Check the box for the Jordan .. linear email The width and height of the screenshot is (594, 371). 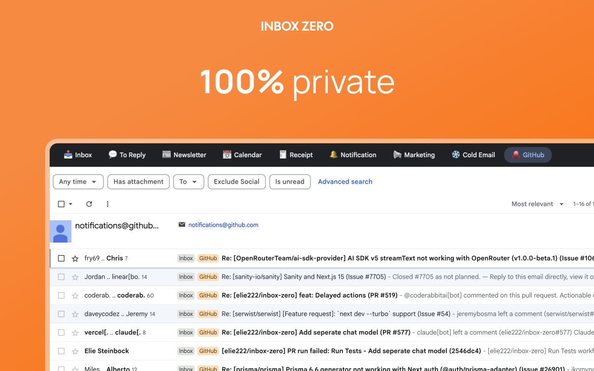click(61, 277)
